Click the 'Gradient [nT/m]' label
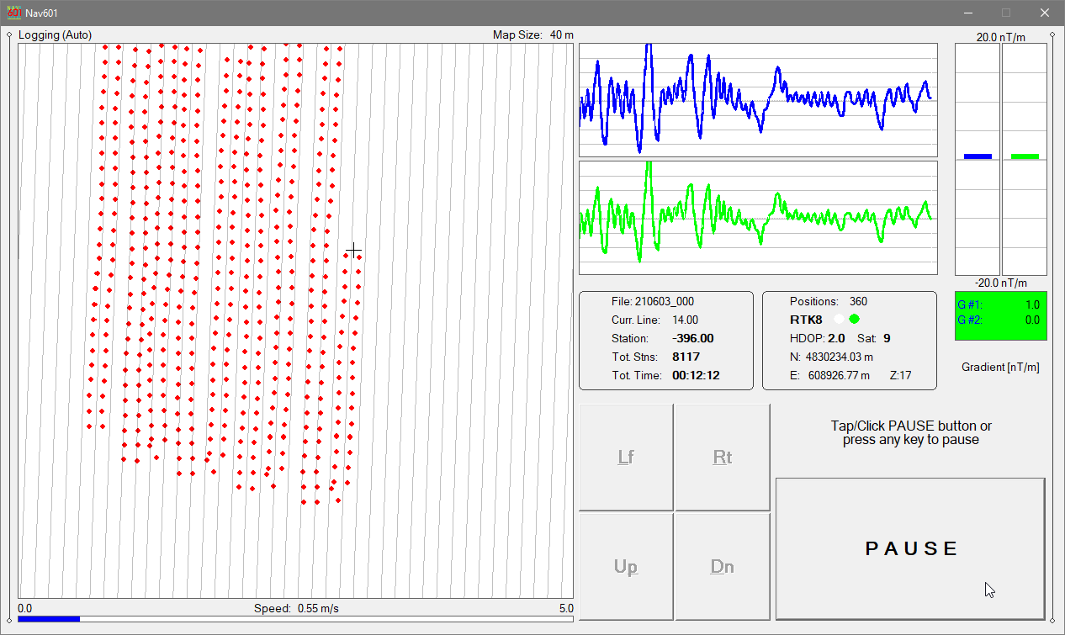Viewport: 1065px width, 635px height. click(1001, 367)
